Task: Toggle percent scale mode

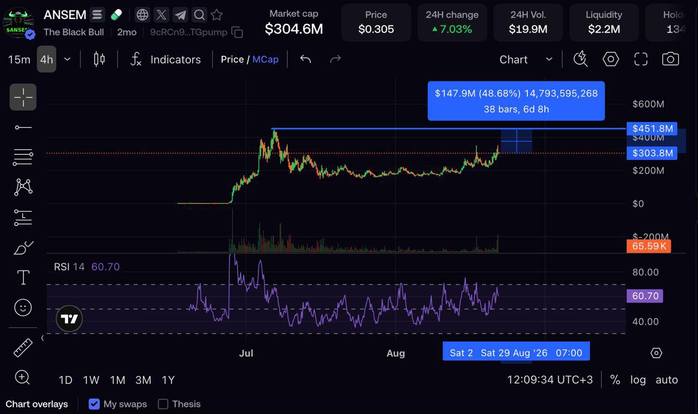Action: coord(615,380)
